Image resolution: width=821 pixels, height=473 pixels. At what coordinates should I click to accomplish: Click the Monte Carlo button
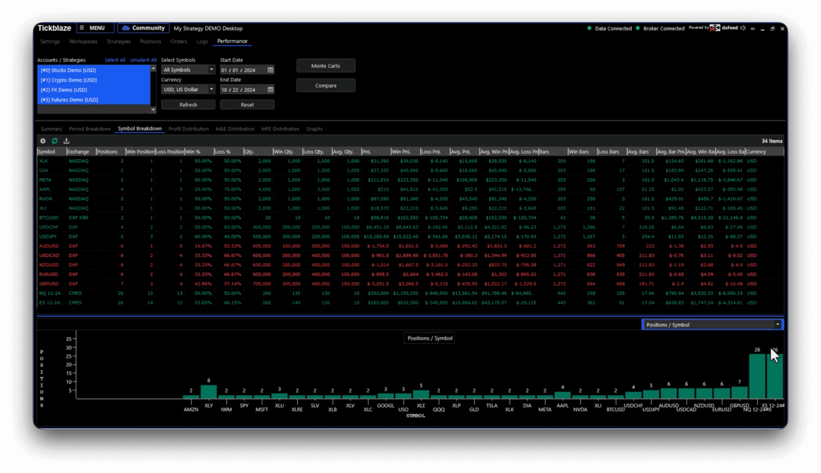click(x=326, y=66)
